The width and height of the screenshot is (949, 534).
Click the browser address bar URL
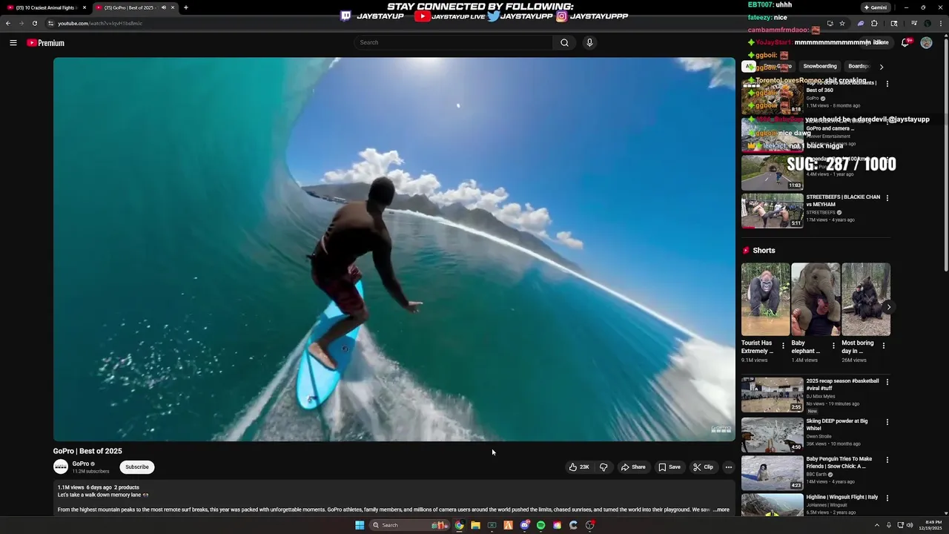point(100,23)
